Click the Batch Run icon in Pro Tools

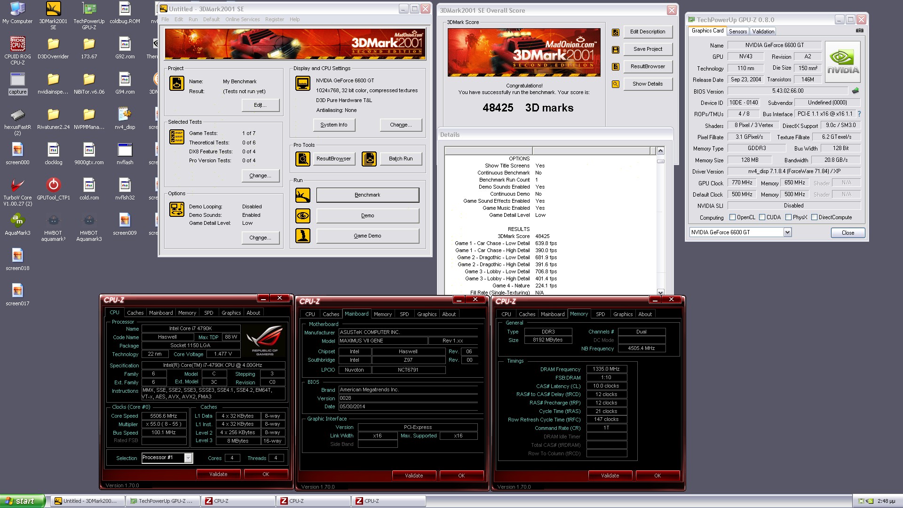tap(369, 159)
